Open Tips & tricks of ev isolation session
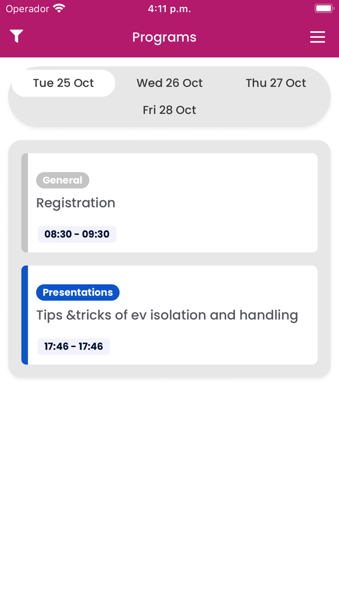Image resolution: width=339 pixels, height=603 pixels. coord(167,315)
